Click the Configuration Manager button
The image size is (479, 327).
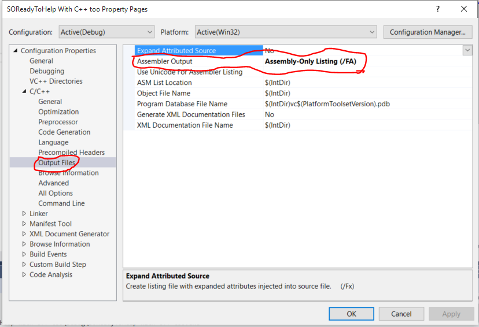428,32
